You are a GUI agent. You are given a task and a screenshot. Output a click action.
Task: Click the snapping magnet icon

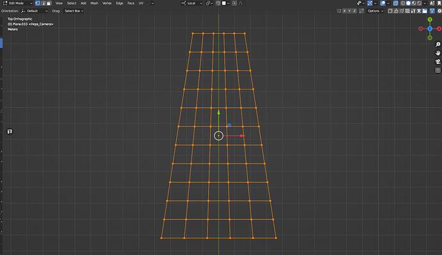[218, 3]
